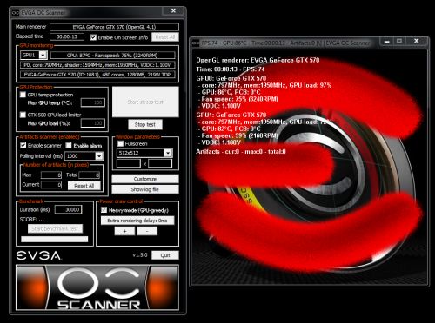
Task: Click the custom width input box
Action: pos(129,163)
